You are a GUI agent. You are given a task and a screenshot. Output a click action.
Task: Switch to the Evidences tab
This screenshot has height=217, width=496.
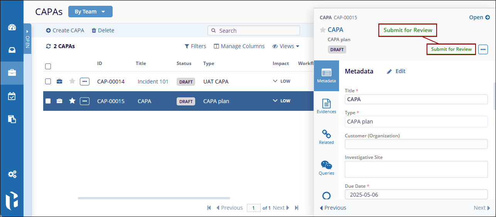[326, 106]
